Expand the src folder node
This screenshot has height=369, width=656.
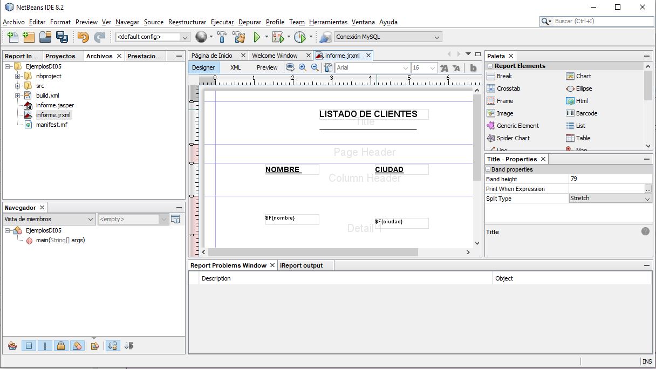tap(18, 86)
